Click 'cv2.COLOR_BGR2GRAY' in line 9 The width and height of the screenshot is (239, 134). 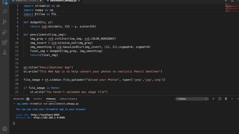[99, 39]
